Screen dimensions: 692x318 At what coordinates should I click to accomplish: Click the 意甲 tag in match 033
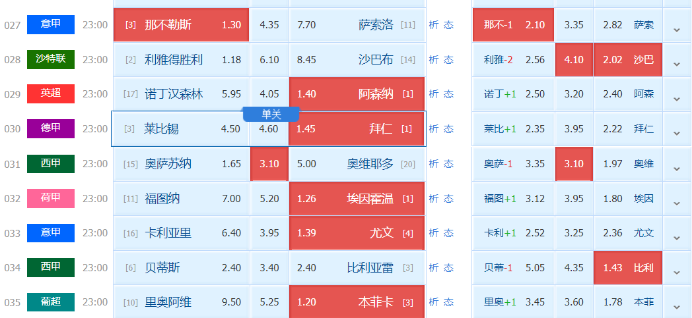[x=51, y=232]
